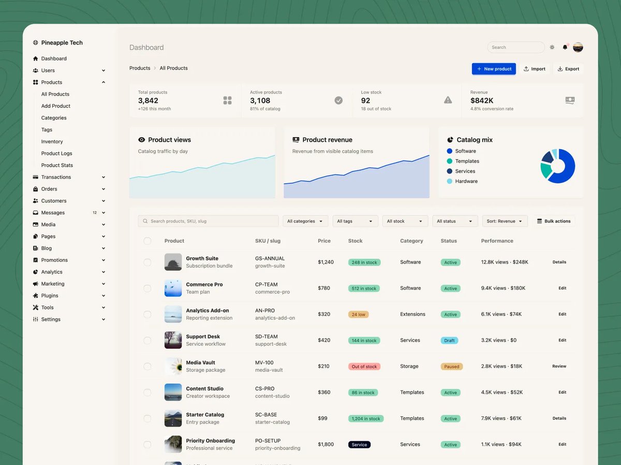Click Review link for Media Vault
The height and width of the screenshot is (465, 621).
tap(559, 366)
